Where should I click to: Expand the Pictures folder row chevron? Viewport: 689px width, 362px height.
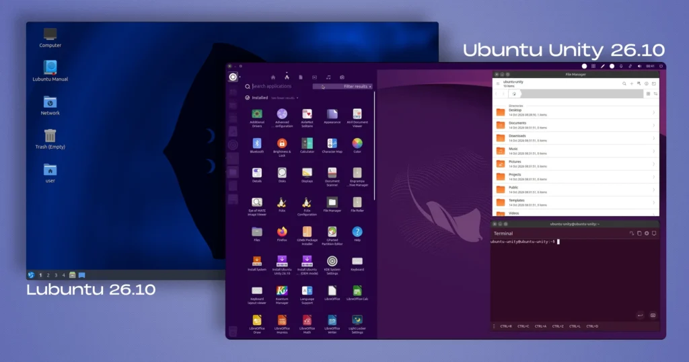click(654, 164)
